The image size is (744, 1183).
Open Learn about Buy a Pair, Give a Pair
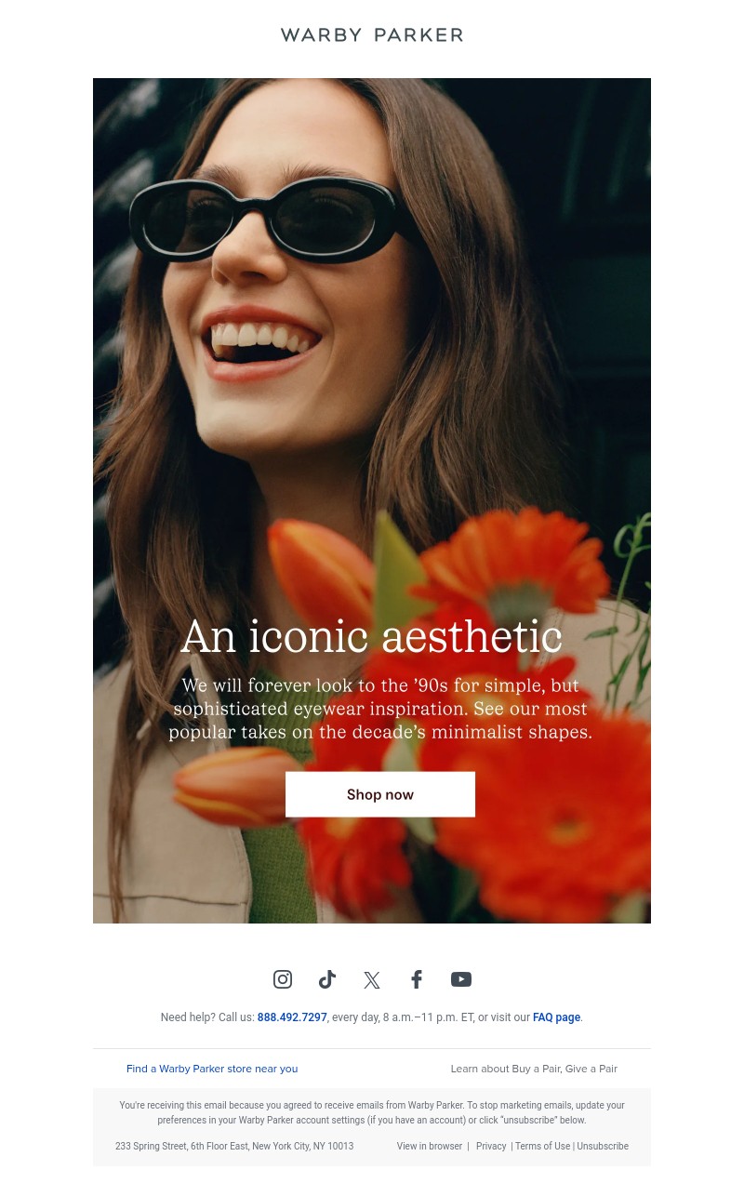tap(534, 1069)
